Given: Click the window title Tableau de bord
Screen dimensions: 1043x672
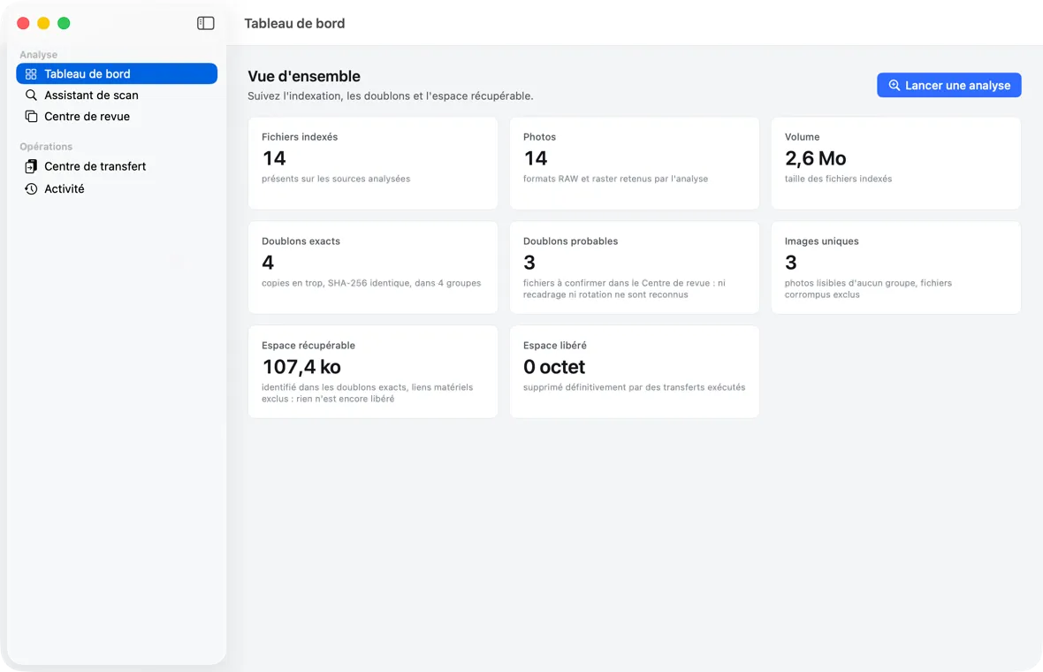Looking at the screenshot, I should tap(294, 23).
